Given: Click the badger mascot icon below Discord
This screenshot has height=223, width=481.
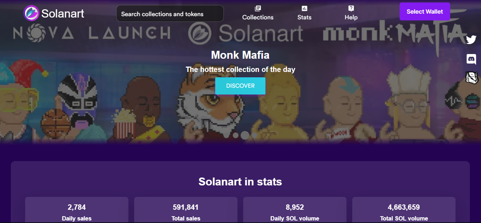Looking at the screenshot, I should pyautogui.click(x=471, y=77).
